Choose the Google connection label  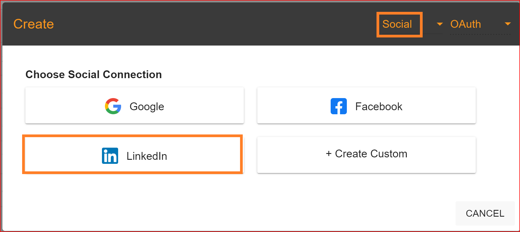click(x=147, y=106)
